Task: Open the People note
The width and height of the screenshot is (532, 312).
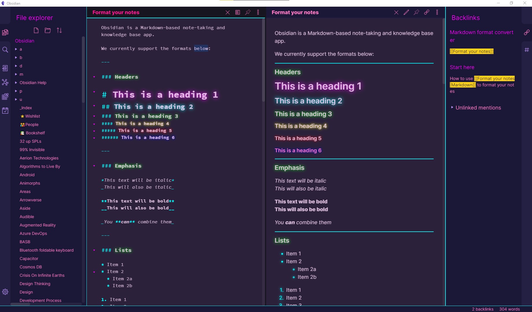Action: point(30,125)
